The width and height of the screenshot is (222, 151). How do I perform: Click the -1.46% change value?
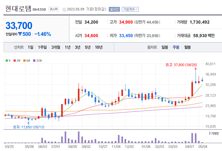point(43,34)
